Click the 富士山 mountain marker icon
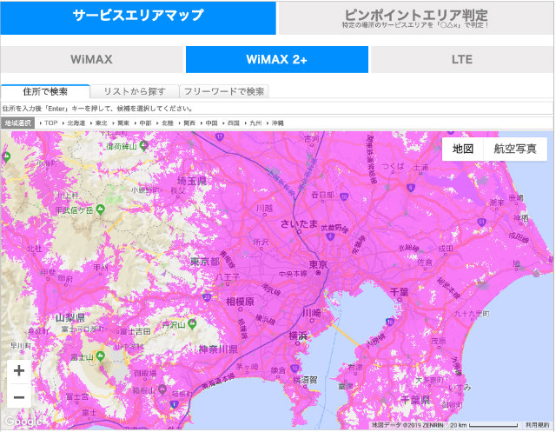Viewport: 556px width, 432px height. pos(101,356)
